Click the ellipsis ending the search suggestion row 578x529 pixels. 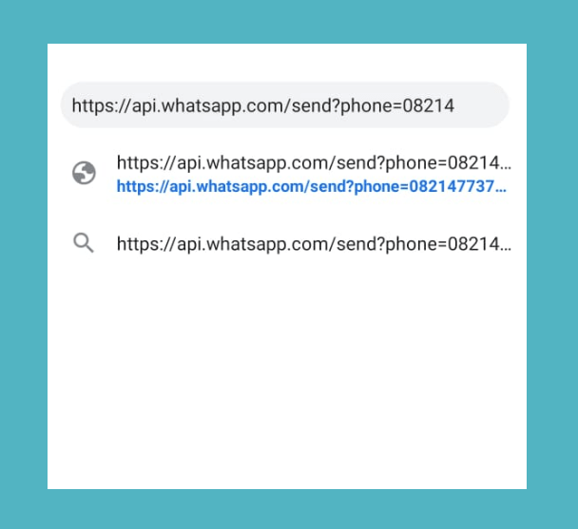(x=506, y=248)
